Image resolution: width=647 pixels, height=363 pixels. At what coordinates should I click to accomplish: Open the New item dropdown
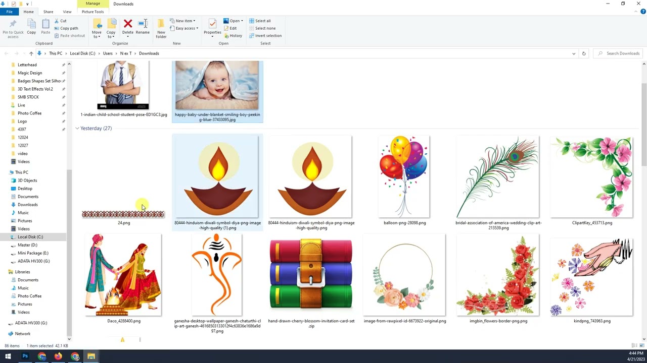182,21
